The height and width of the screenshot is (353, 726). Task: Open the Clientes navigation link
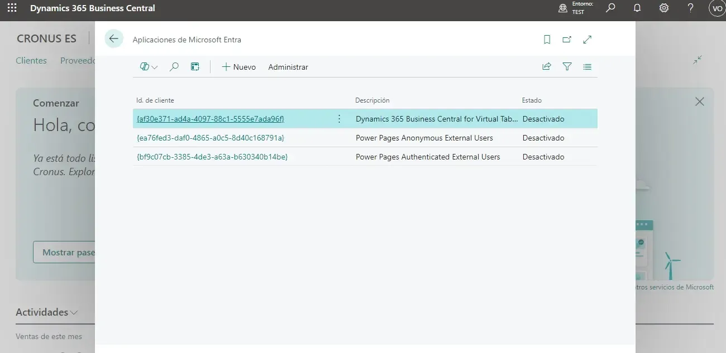pos(31,60)
